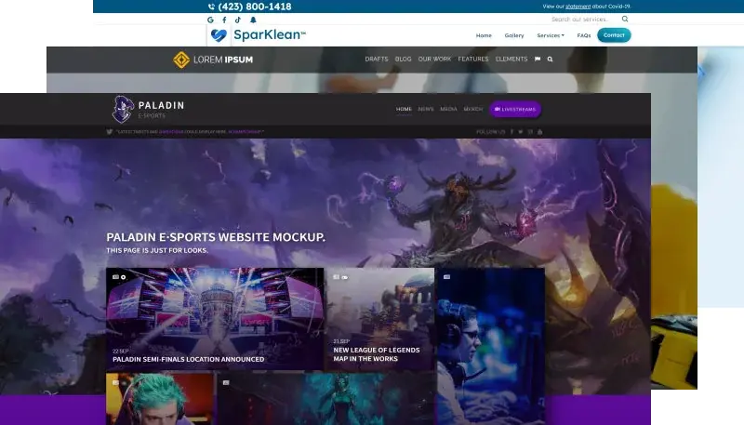Click the Lorem Ipsum diamond logo
The height and width of the screenshot is (425, 744).
click(x=181, y=60)
